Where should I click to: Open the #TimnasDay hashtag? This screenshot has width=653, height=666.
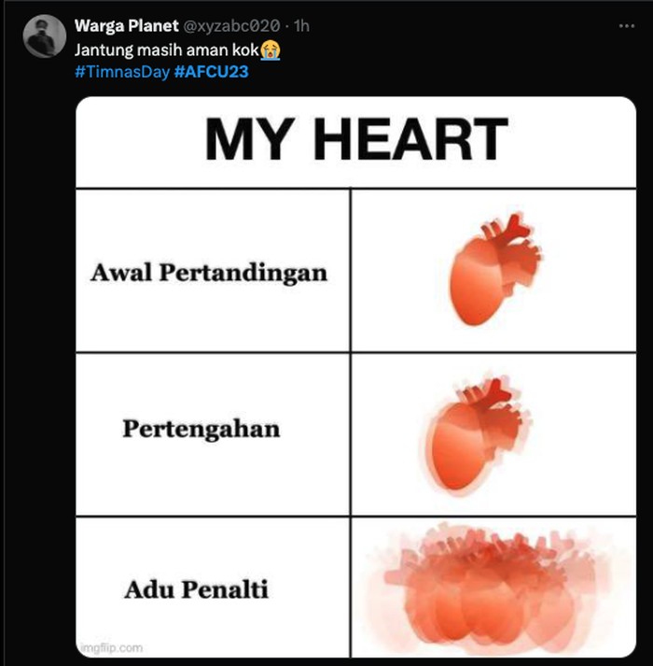coord(121,71)
